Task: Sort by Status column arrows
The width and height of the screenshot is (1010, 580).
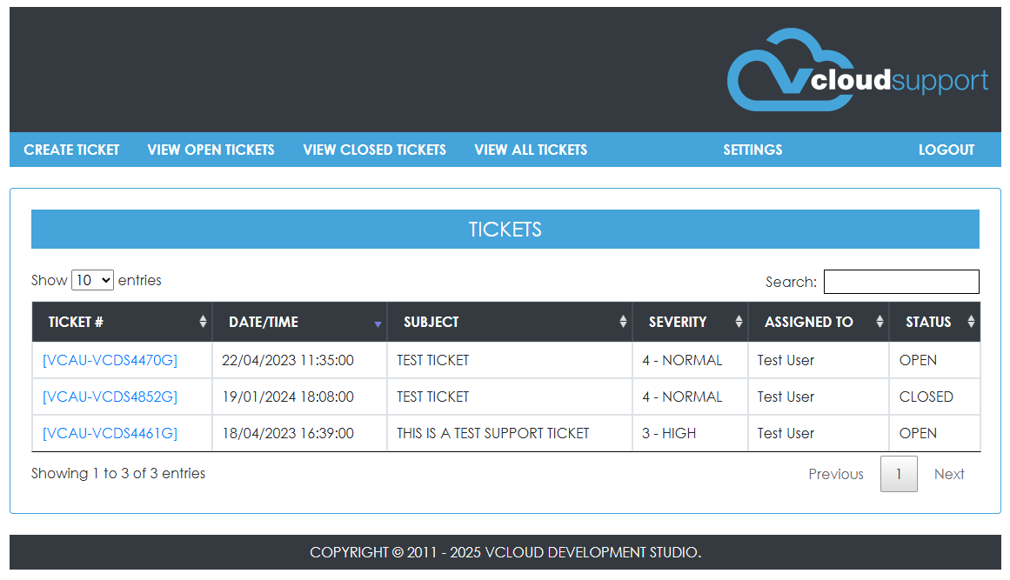Action: [x=971, y=322]
